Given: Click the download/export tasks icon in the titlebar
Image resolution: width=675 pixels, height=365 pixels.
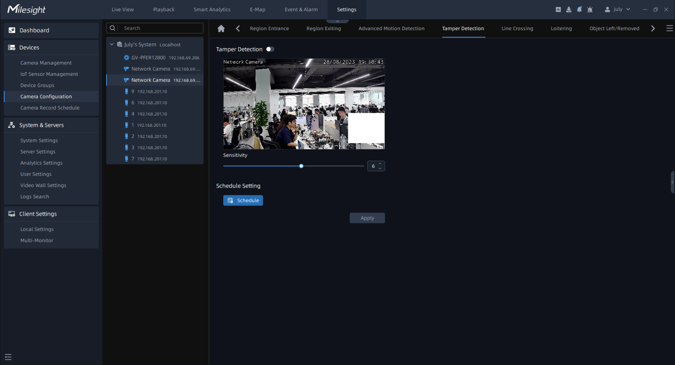Looking at the screenshot, I should (569, 9).
